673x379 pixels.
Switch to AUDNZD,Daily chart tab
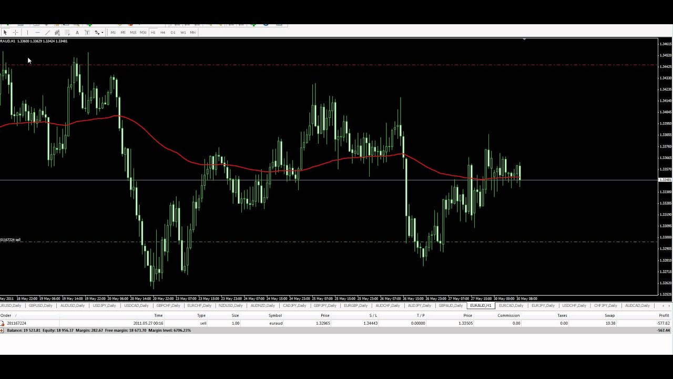click(262, 306)
